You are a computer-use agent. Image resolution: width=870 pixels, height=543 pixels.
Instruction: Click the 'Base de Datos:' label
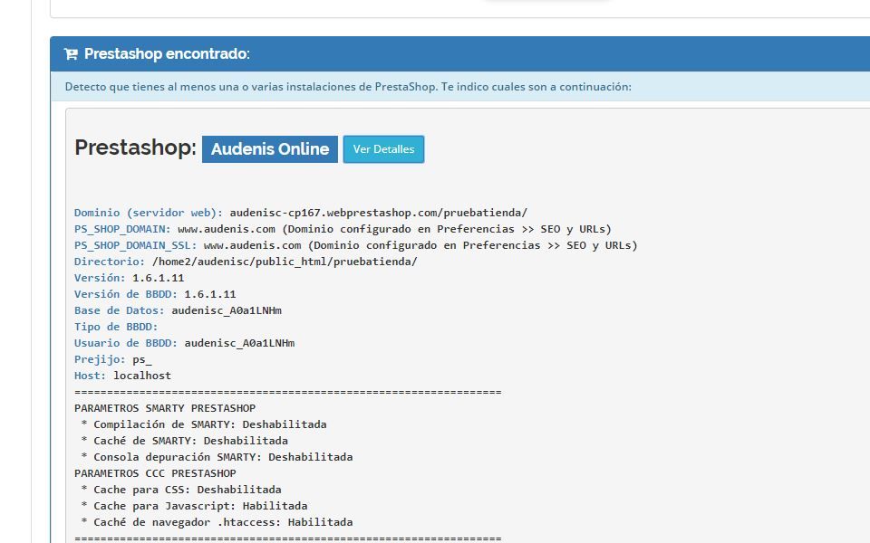click(x=120, y=310)
